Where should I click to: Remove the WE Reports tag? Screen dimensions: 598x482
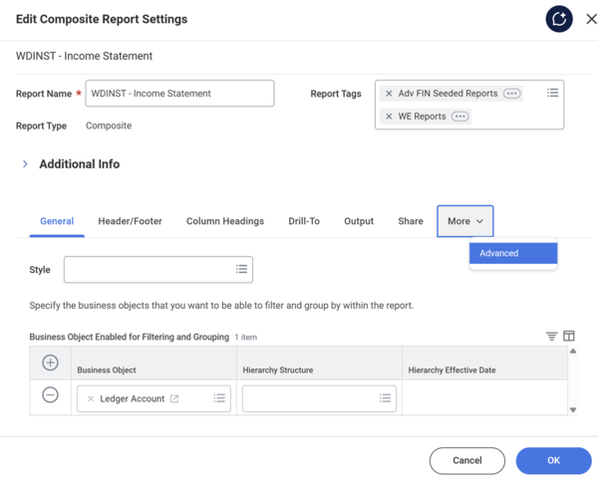coord(389,117)
